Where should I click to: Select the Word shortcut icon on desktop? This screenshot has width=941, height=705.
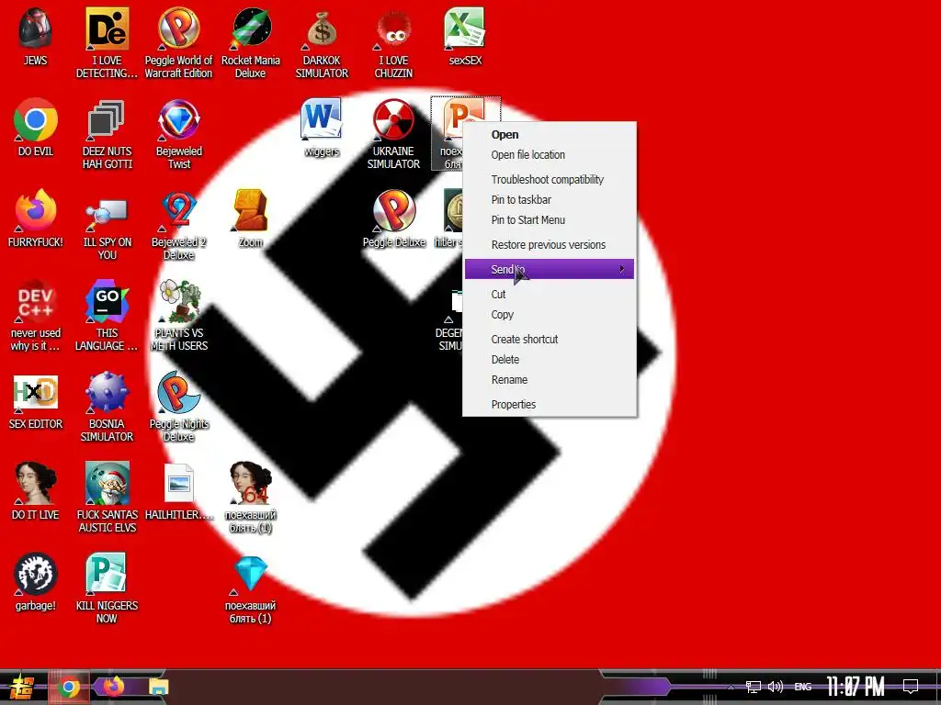[x=321, y=119]
